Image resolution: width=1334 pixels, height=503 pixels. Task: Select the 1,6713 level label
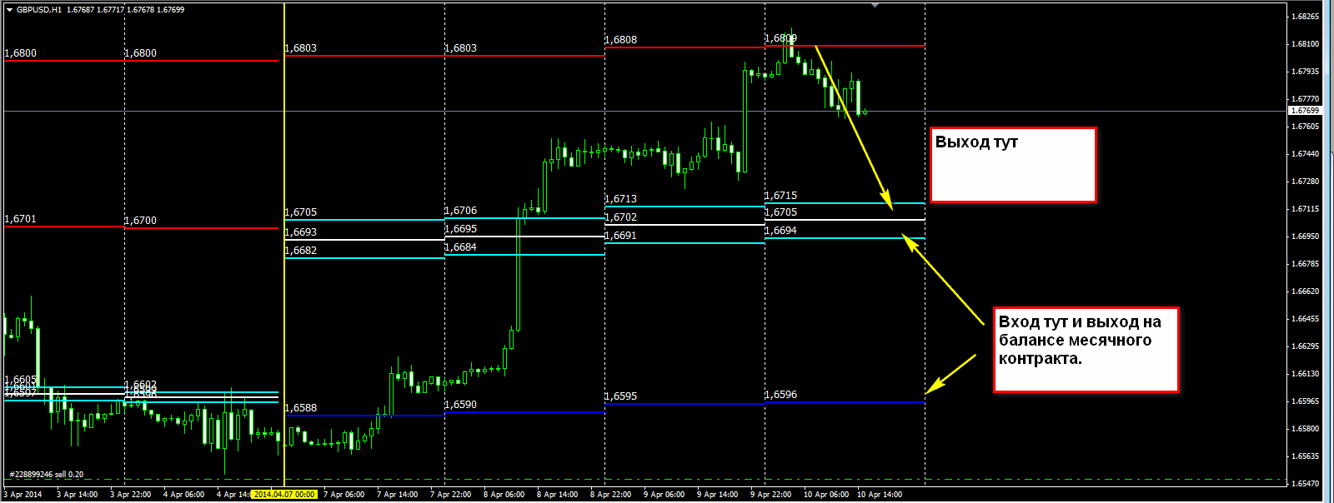pyautogui.click(x=620, y=199)
